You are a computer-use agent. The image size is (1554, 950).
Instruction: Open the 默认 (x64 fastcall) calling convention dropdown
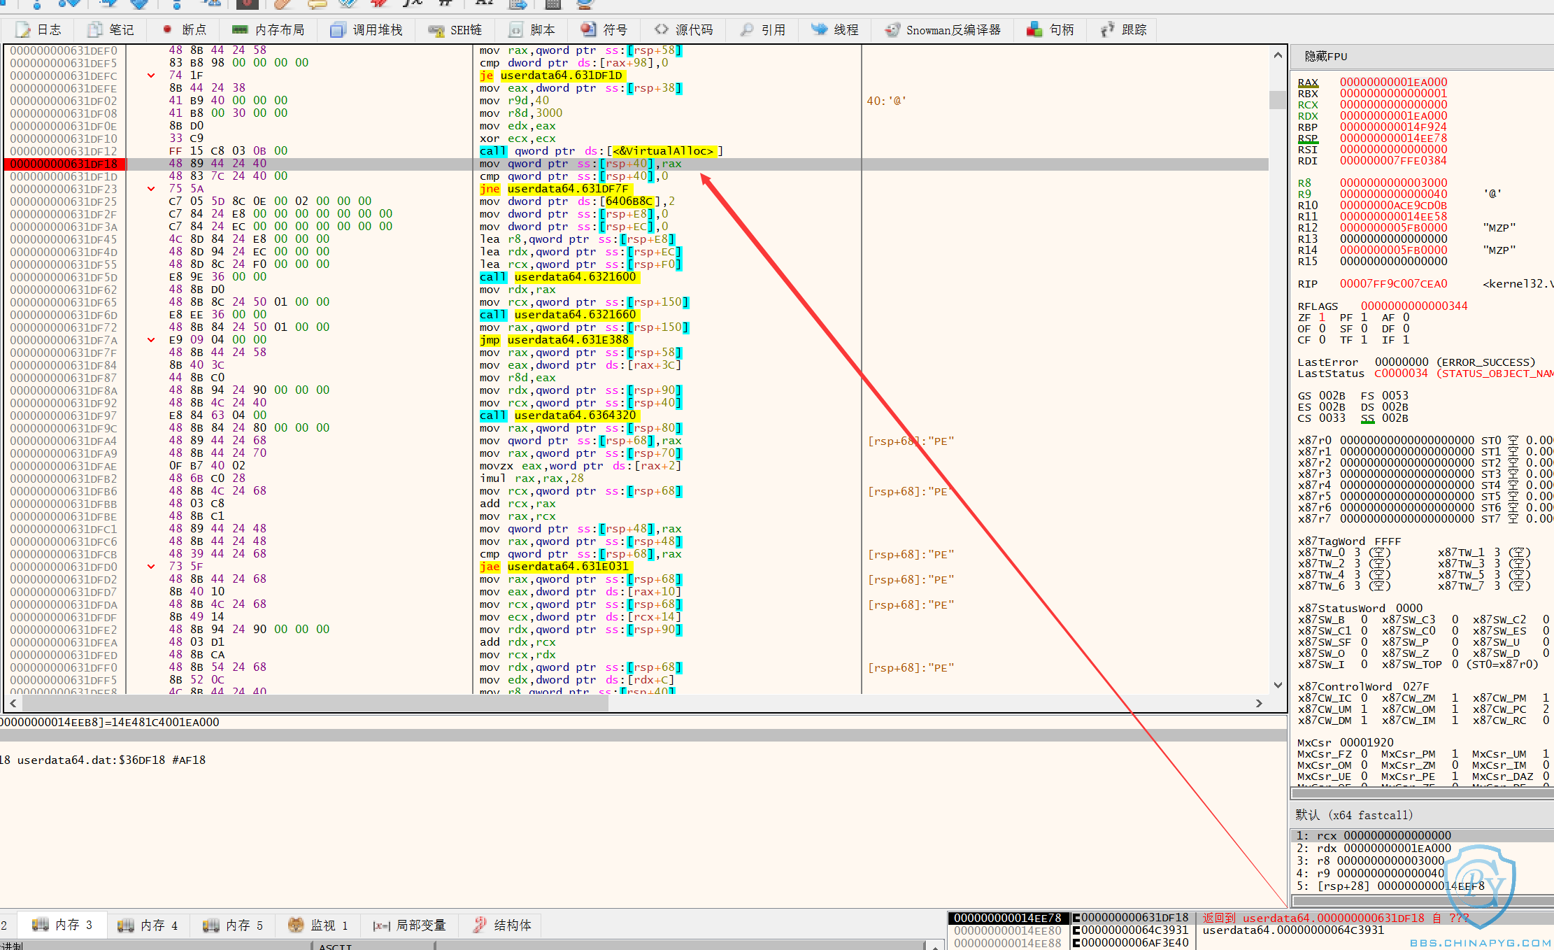tap(1422, 815)
